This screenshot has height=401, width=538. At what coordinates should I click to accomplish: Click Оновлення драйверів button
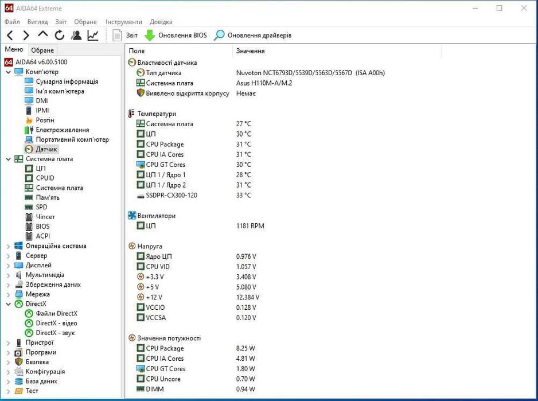pyautogui.click(x=253, y=35)
